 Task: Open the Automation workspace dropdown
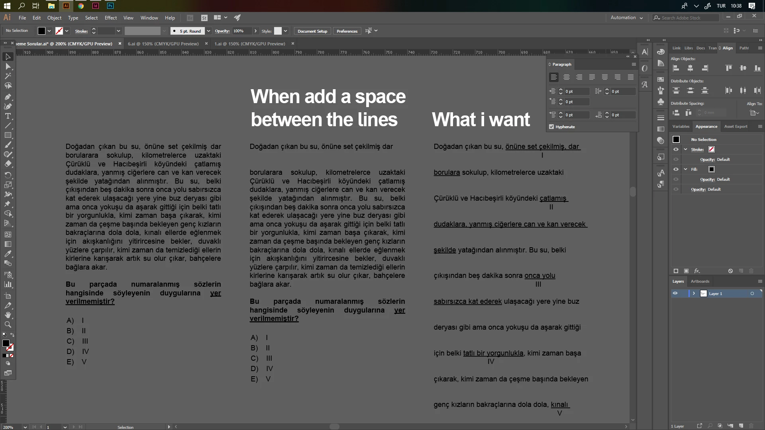coord(641,18)
